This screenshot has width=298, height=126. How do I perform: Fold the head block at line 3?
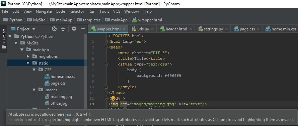point(106,47)
